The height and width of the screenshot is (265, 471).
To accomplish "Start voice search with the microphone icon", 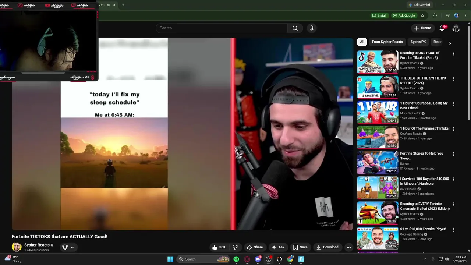I will coord(312,28).
